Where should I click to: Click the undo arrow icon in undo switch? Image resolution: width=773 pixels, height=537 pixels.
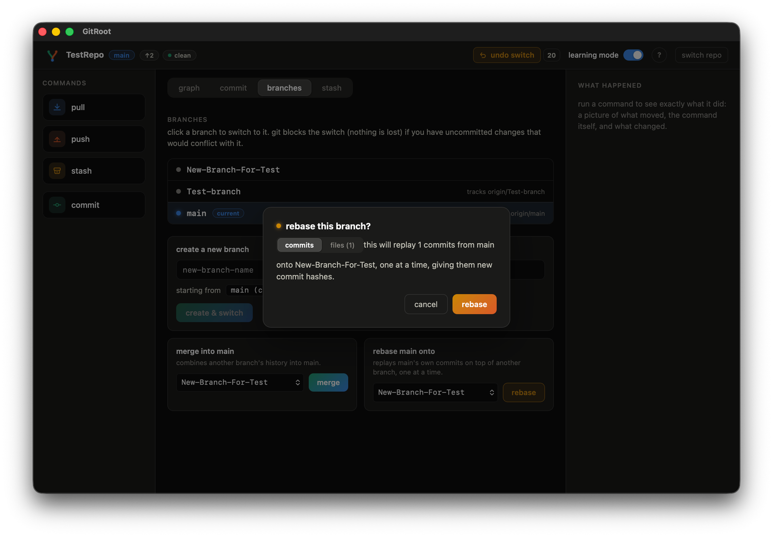point(483,56)
